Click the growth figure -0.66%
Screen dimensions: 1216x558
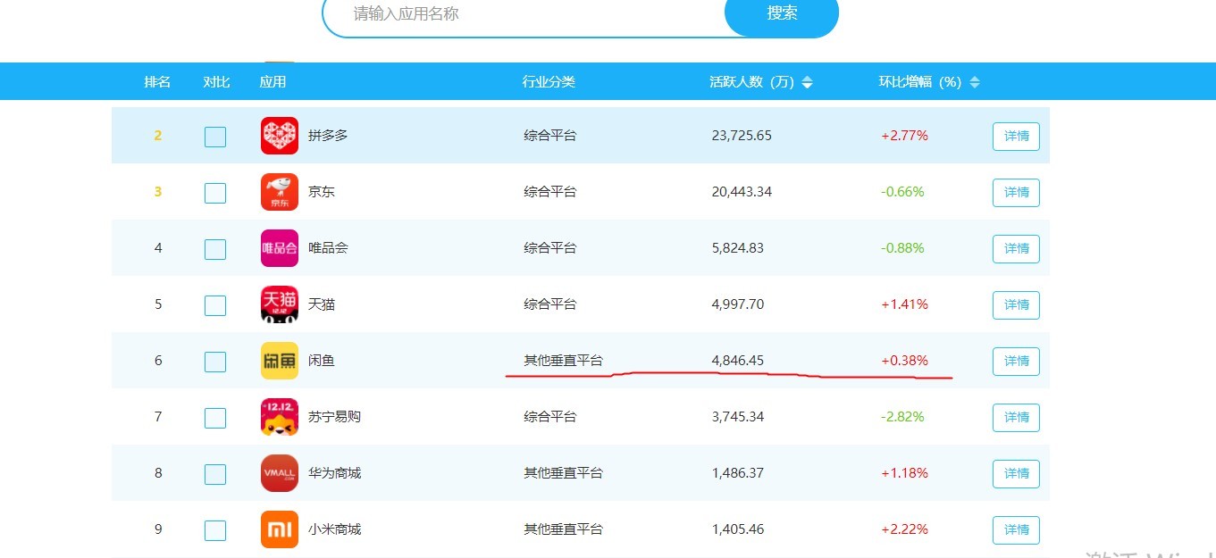click(x=902, y=192)
